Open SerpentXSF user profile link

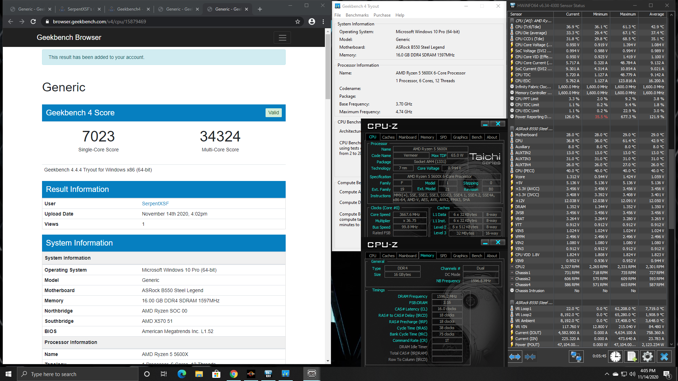coord(155,204)
